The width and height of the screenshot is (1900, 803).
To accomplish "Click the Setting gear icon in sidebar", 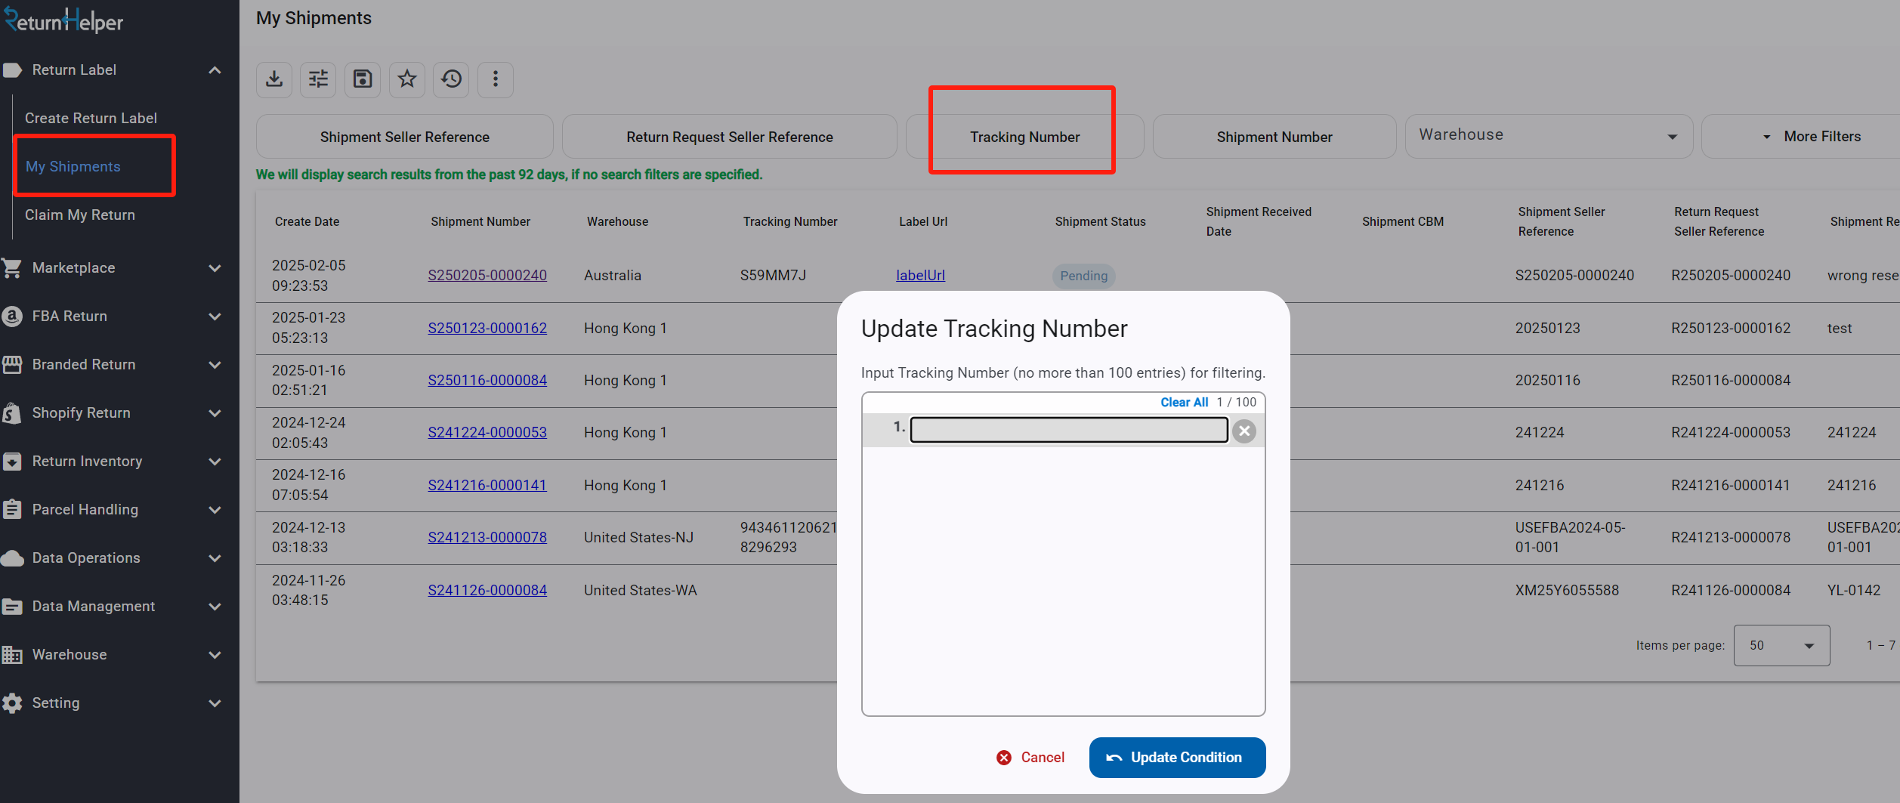I will coord(13,703).
